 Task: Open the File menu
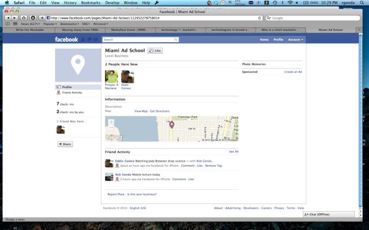pos(32,3)
